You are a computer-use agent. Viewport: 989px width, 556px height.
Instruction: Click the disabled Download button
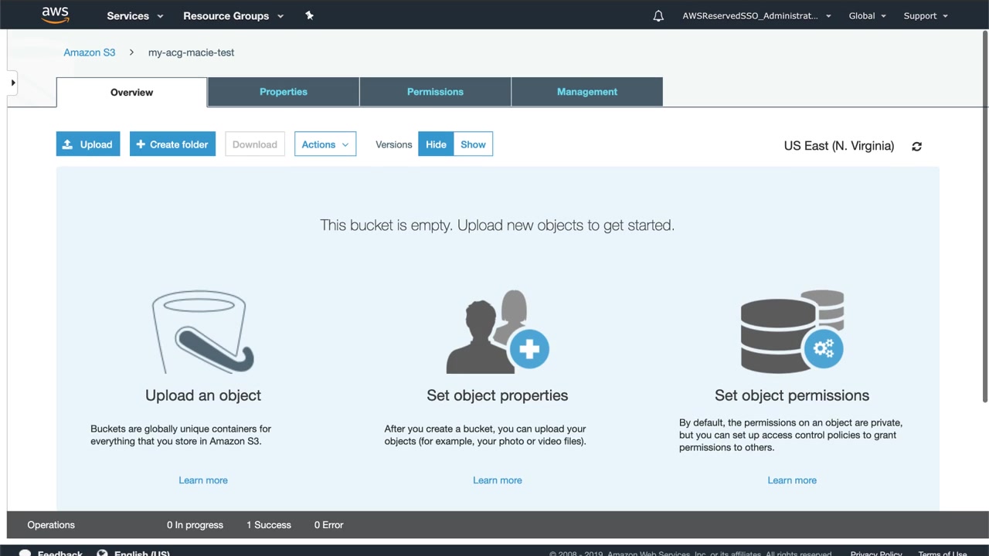click(255, 144)
